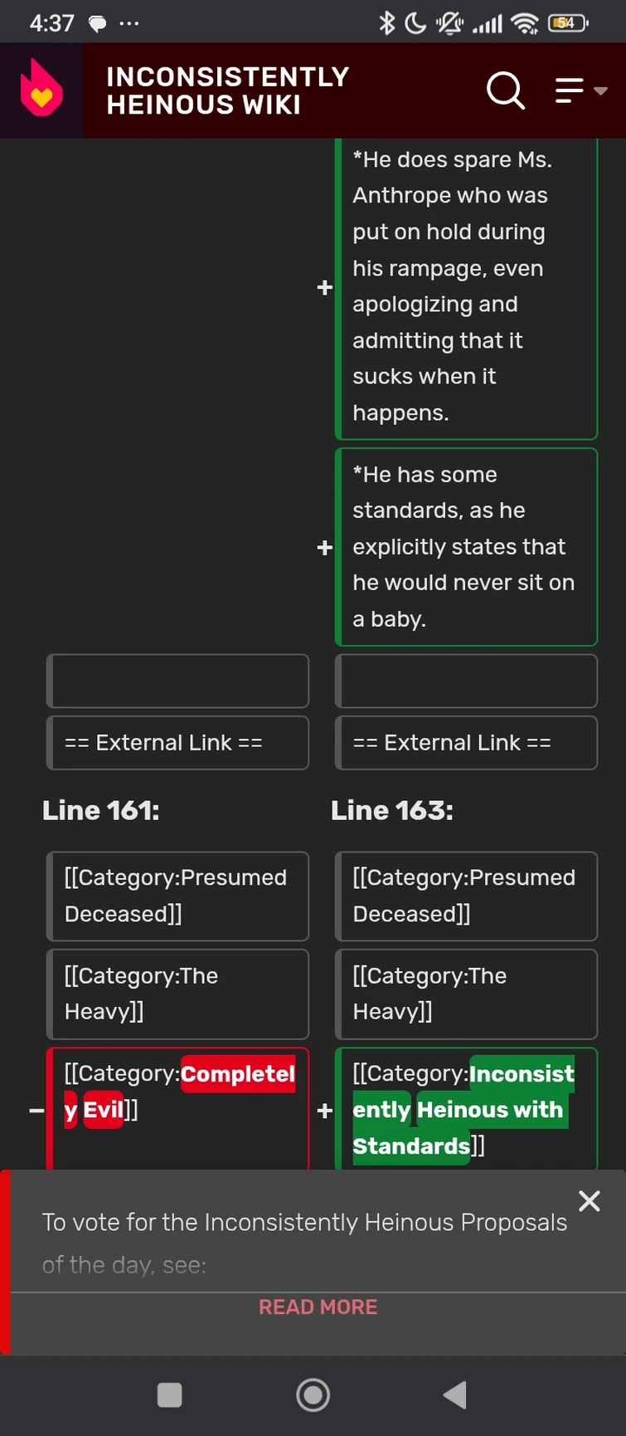Tap the added Inconsistently Heinous with Standards line

point(466,1109)
